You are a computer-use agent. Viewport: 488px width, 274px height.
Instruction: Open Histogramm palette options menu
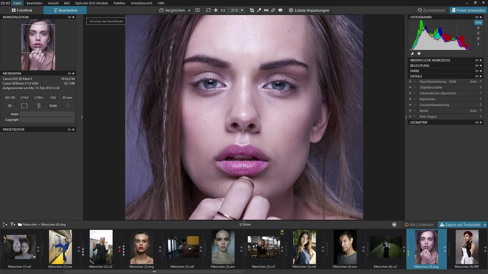477,17
